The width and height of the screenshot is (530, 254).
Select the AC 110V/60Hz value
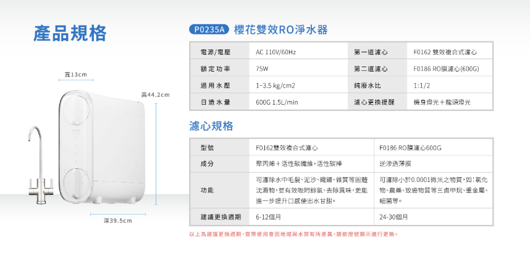(276, 52)
